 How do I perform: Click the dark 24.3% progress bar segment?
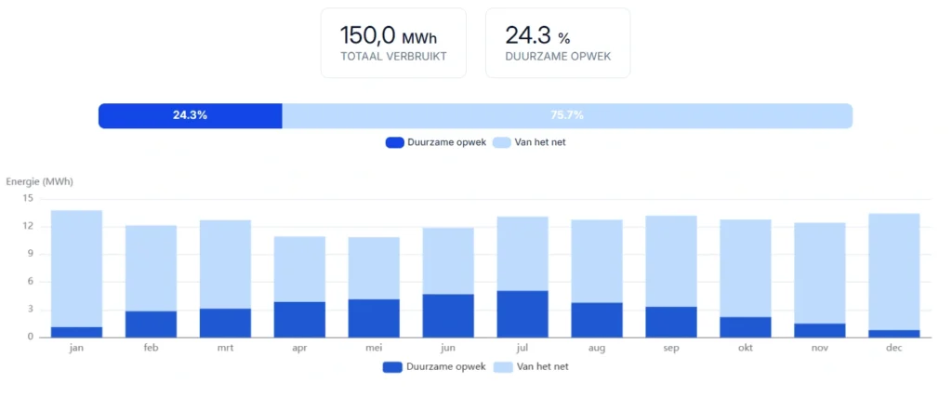click(x=190, y=115)
